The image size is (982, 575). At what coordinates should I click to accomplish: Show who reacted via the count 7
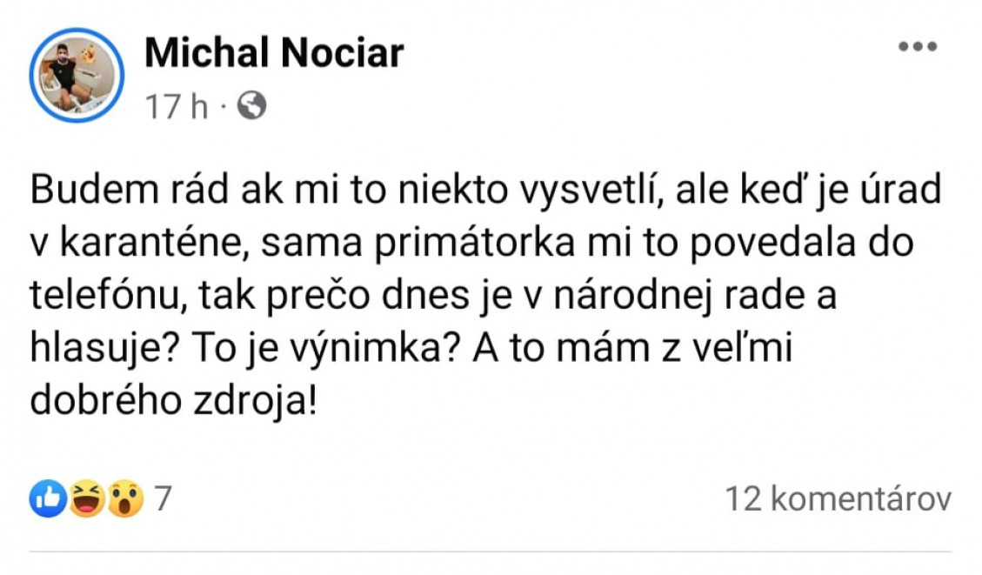(x=163, y=499)
